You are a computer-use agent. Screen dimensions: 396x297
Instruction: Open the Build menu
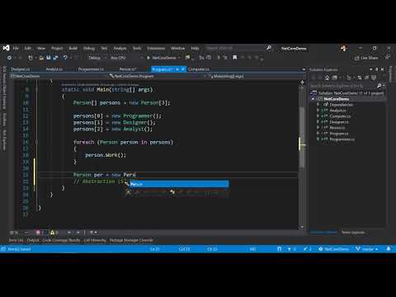pos(73,49)
